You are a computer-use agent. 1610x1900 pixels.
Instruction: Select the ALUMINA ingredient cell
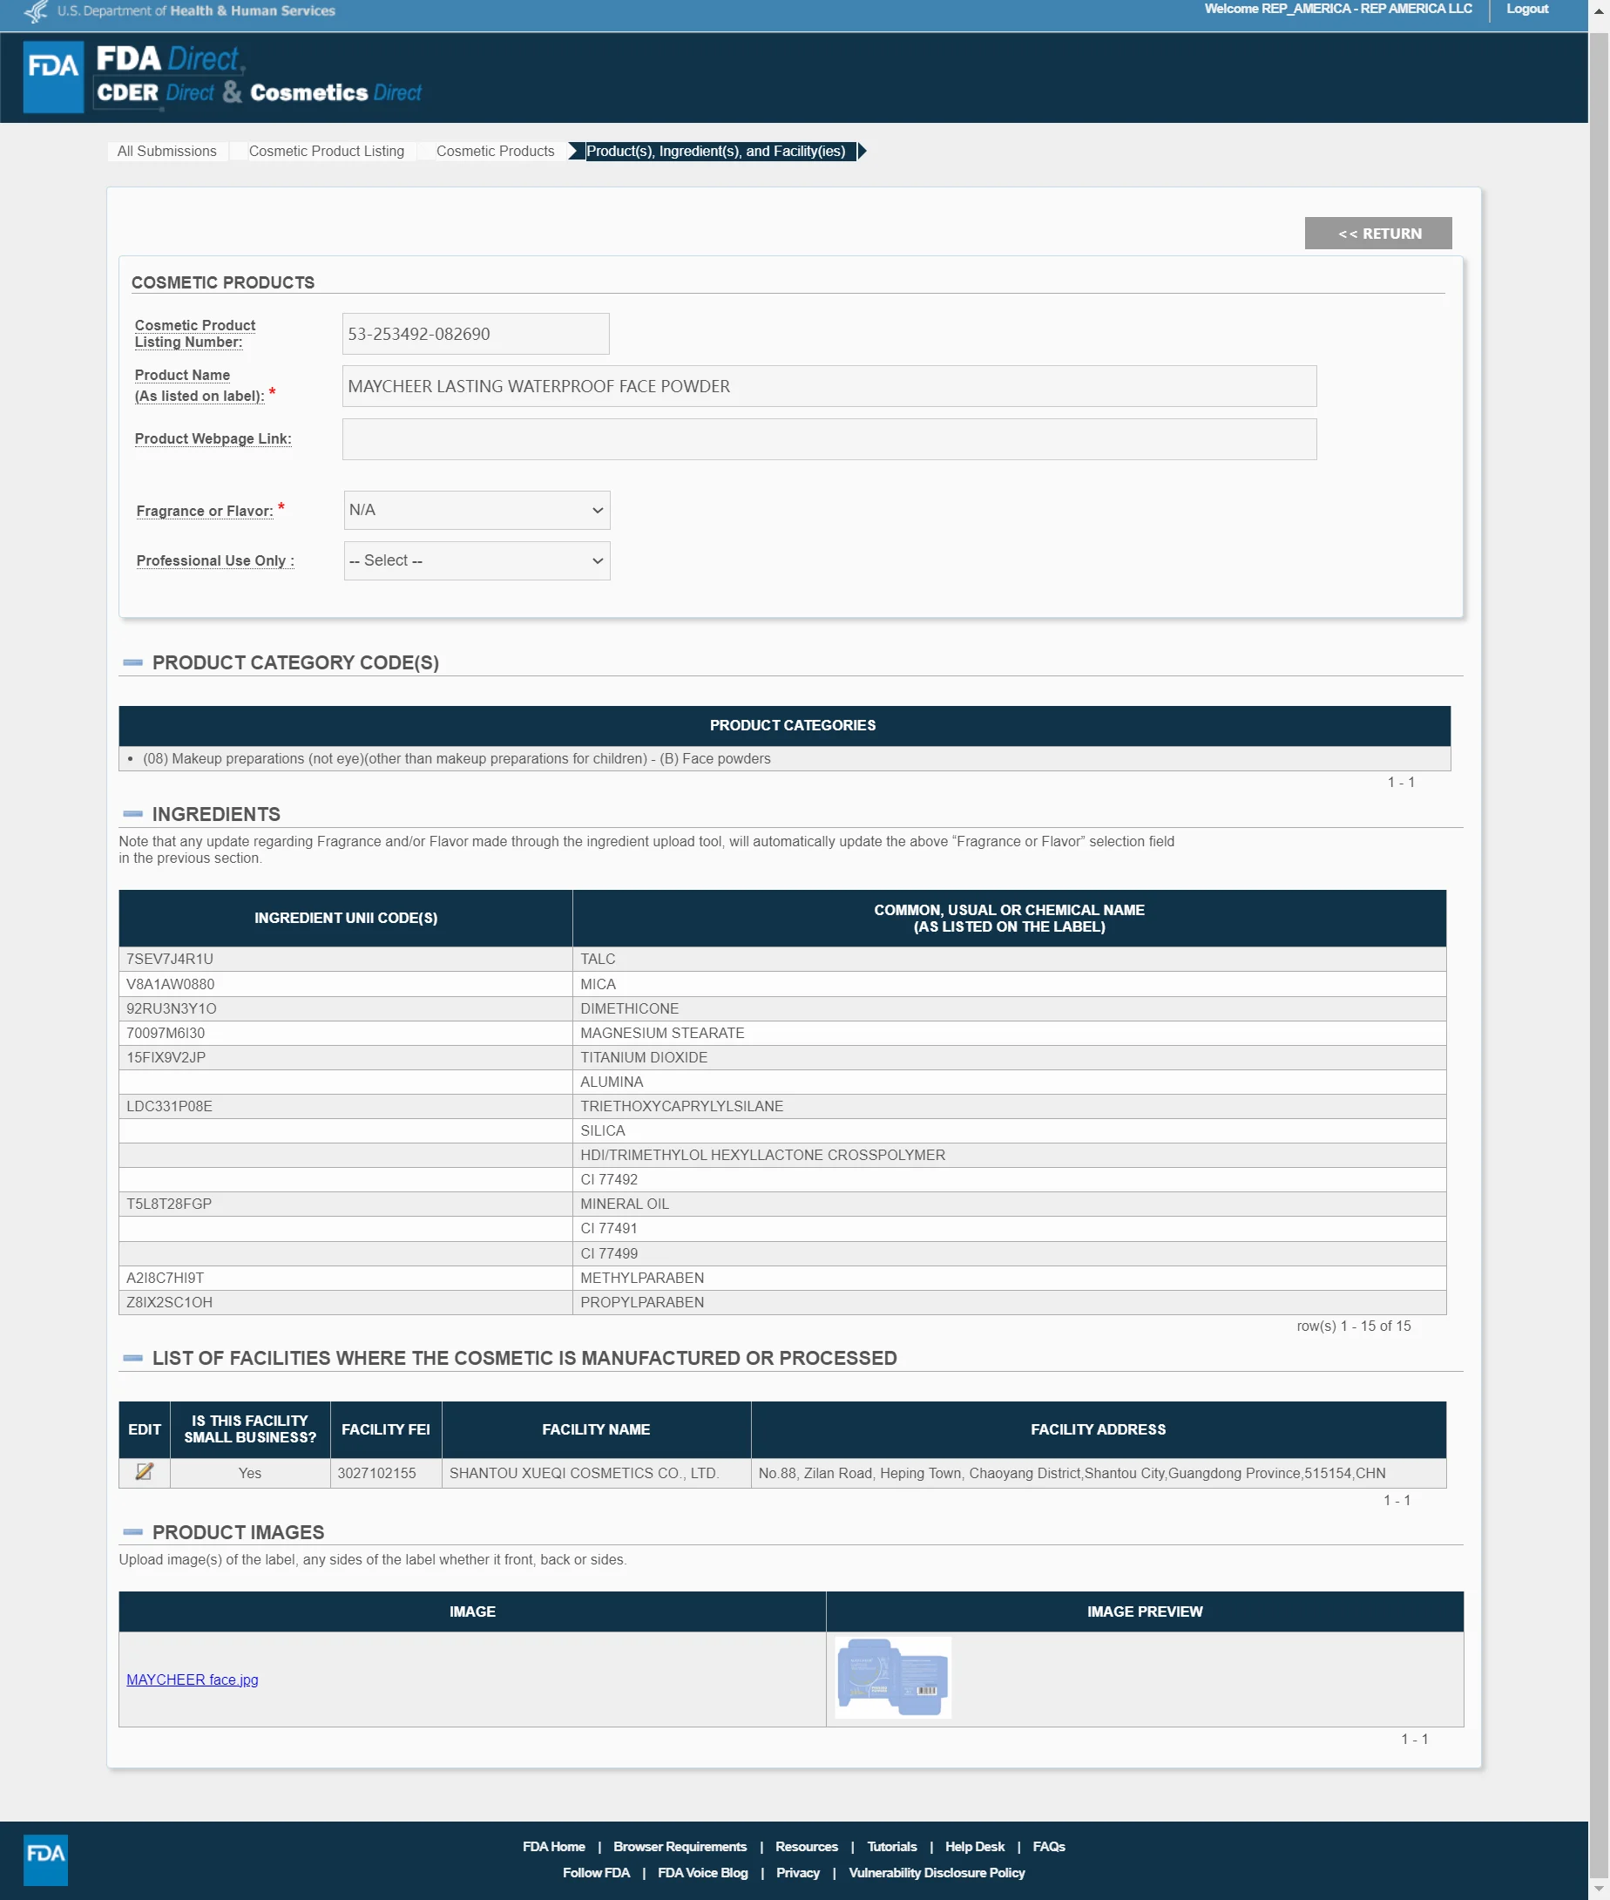(1009, 1082)
